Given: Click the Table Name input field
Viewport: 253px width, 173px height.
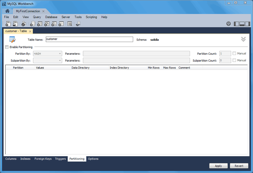Looking at the screenshot, I should [89, 40].
